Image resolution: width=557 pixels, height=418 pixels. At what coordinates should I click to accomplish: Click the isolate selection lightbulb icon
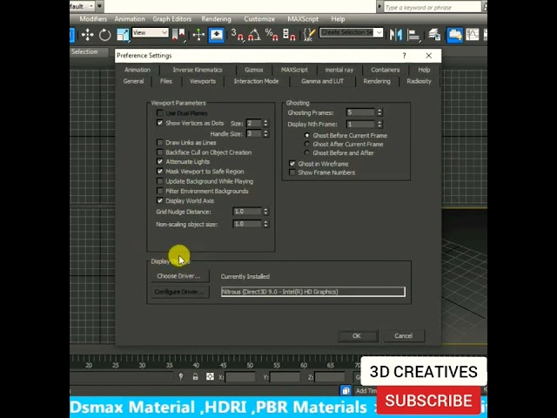(x=181, y=377)
